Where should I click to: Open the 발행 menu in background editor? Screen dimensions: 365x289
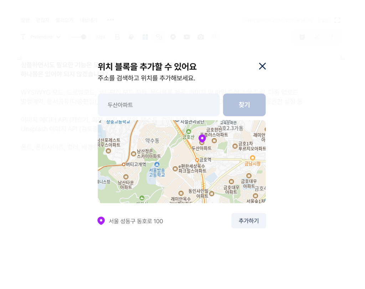[25, 20]
